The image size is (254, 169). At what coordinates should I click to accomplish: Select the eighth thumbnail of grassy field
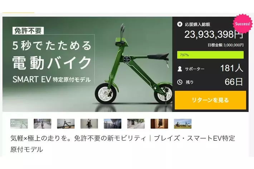click(x=183, y=124)
